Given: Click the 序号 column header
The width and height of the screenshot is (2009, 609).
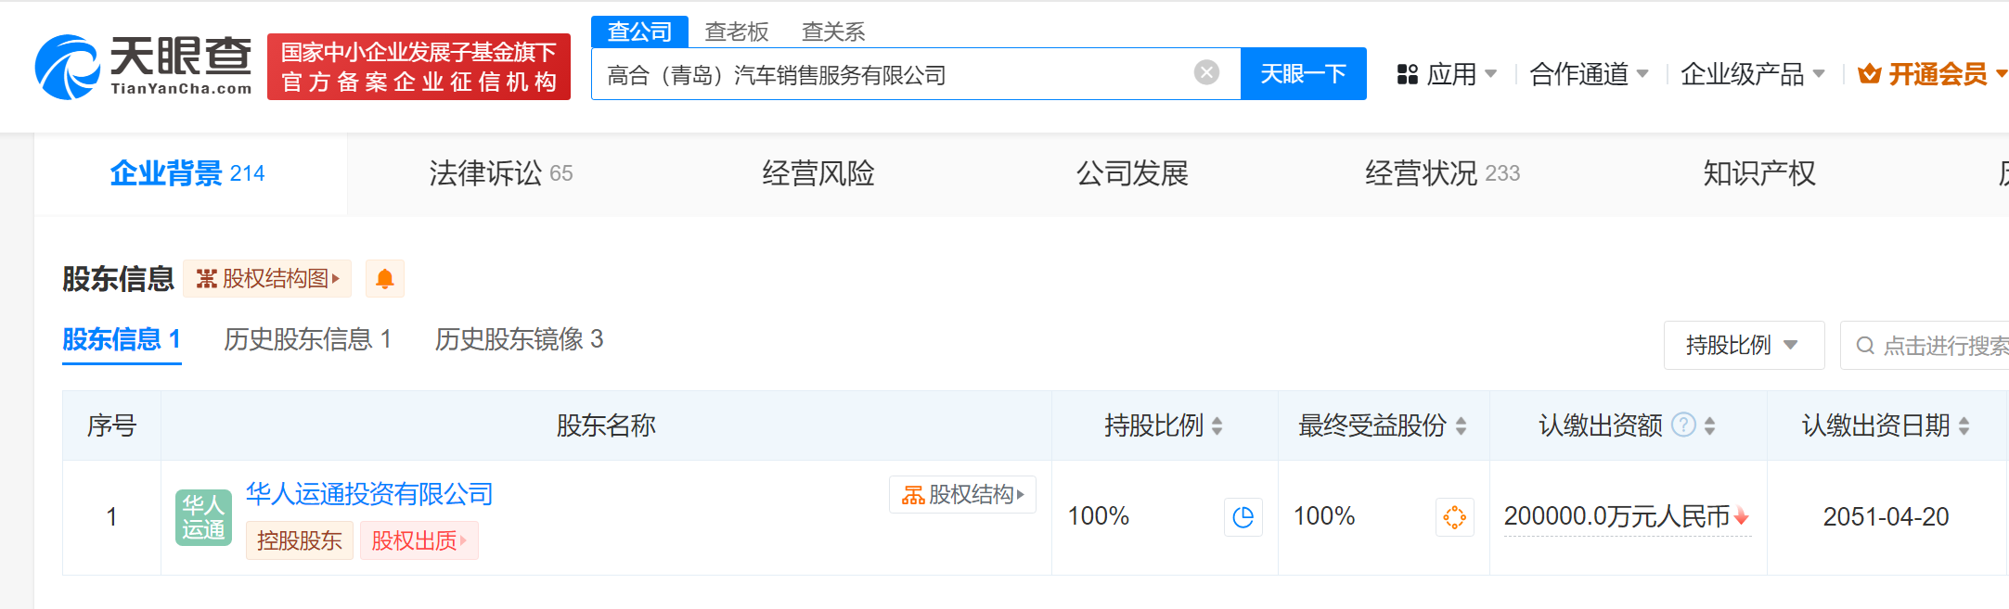Looking at the screenshot, I should tap(111, 425).
